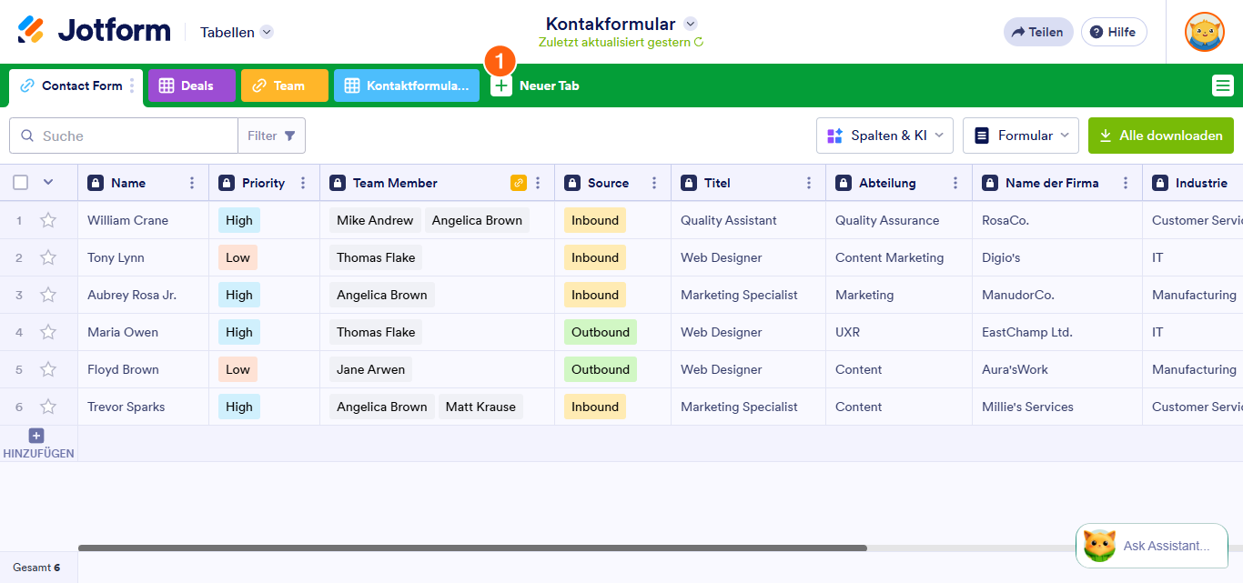The image size is (1243, 583).
Task: Select the Quality Assistant title cell
Action: coord(748,220)
